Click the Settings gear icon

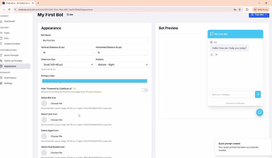(x=1, y=83)
